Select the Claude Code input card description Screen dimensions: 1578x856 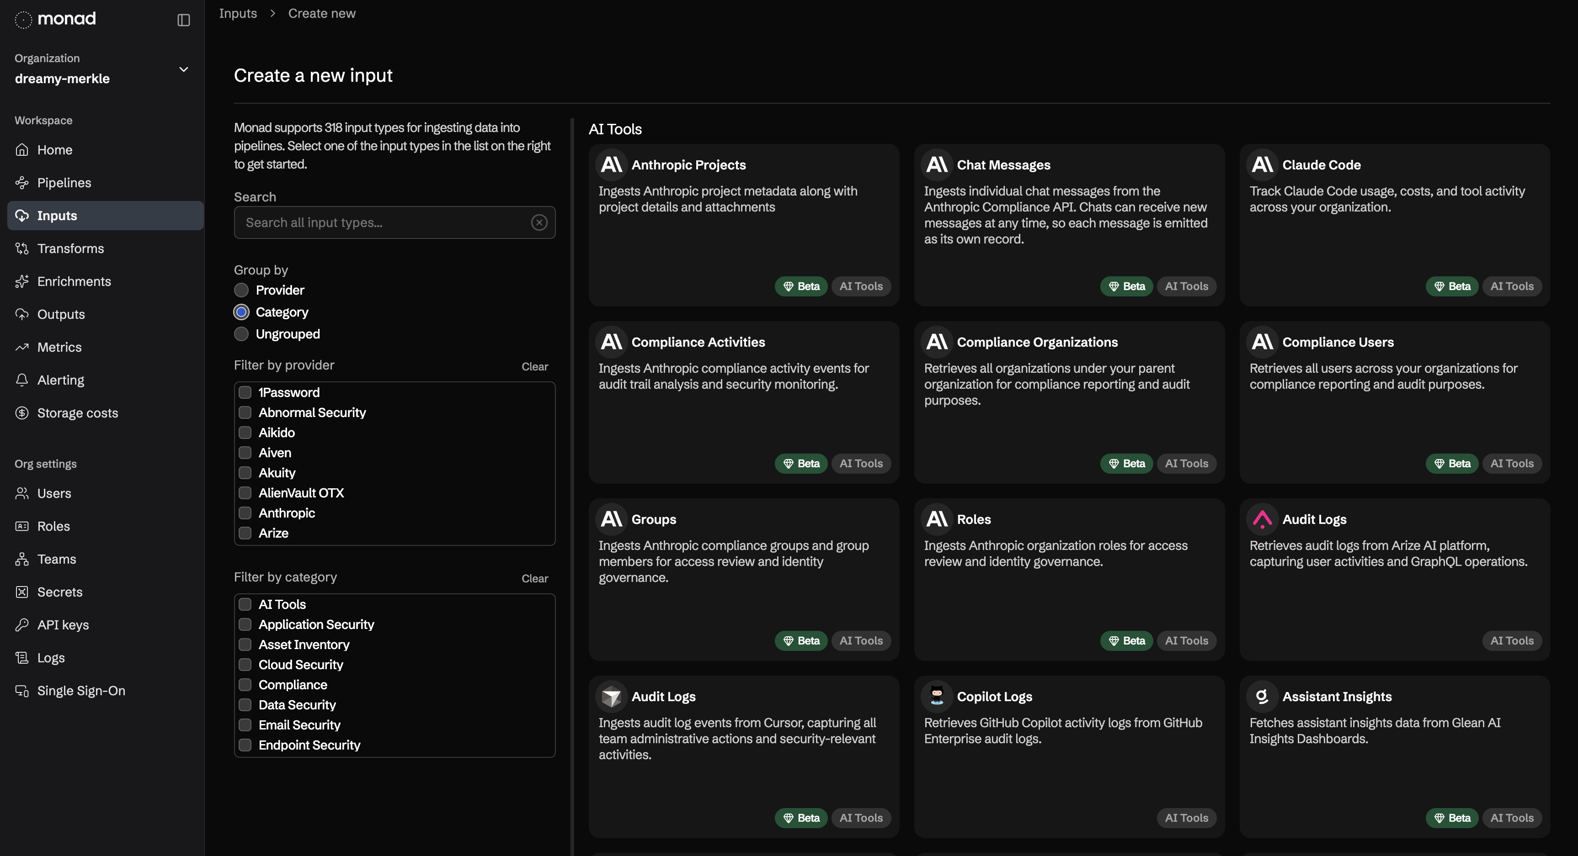click(1387, 199)
